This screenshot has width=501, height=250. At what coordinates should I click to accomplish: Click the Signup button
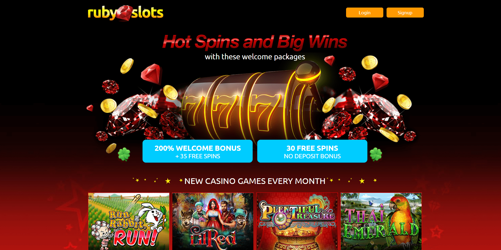(x=405, y=13)
